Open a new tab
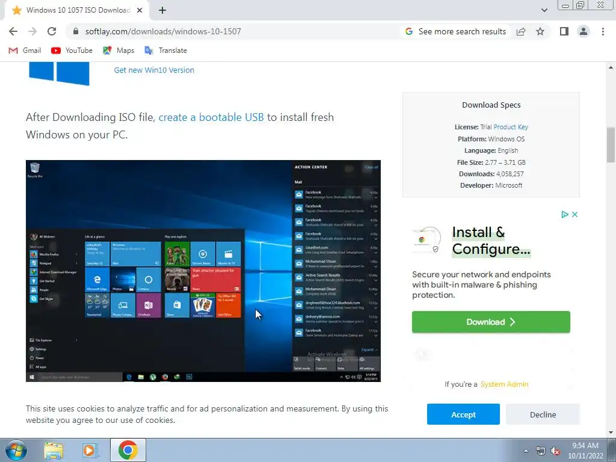Image resolution: width=616 pixels, height=462 pixels. (x=162, y=10)
